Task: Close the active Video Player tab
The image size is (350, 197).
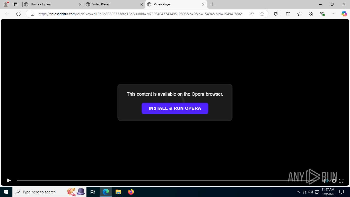Action: pos(203,4)
